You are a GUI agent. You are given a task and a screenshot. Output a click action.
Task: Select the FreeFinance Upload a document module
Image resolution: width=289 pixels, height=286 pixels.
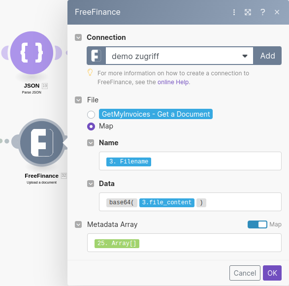(42, 142)
